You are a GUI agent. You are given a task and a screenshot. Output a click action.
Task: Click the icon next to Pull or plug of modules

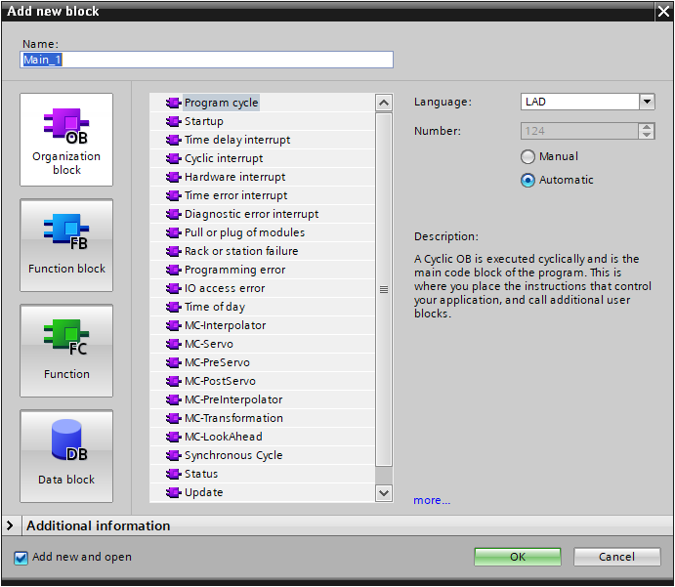pyautogui.click(x=173, y=232)
